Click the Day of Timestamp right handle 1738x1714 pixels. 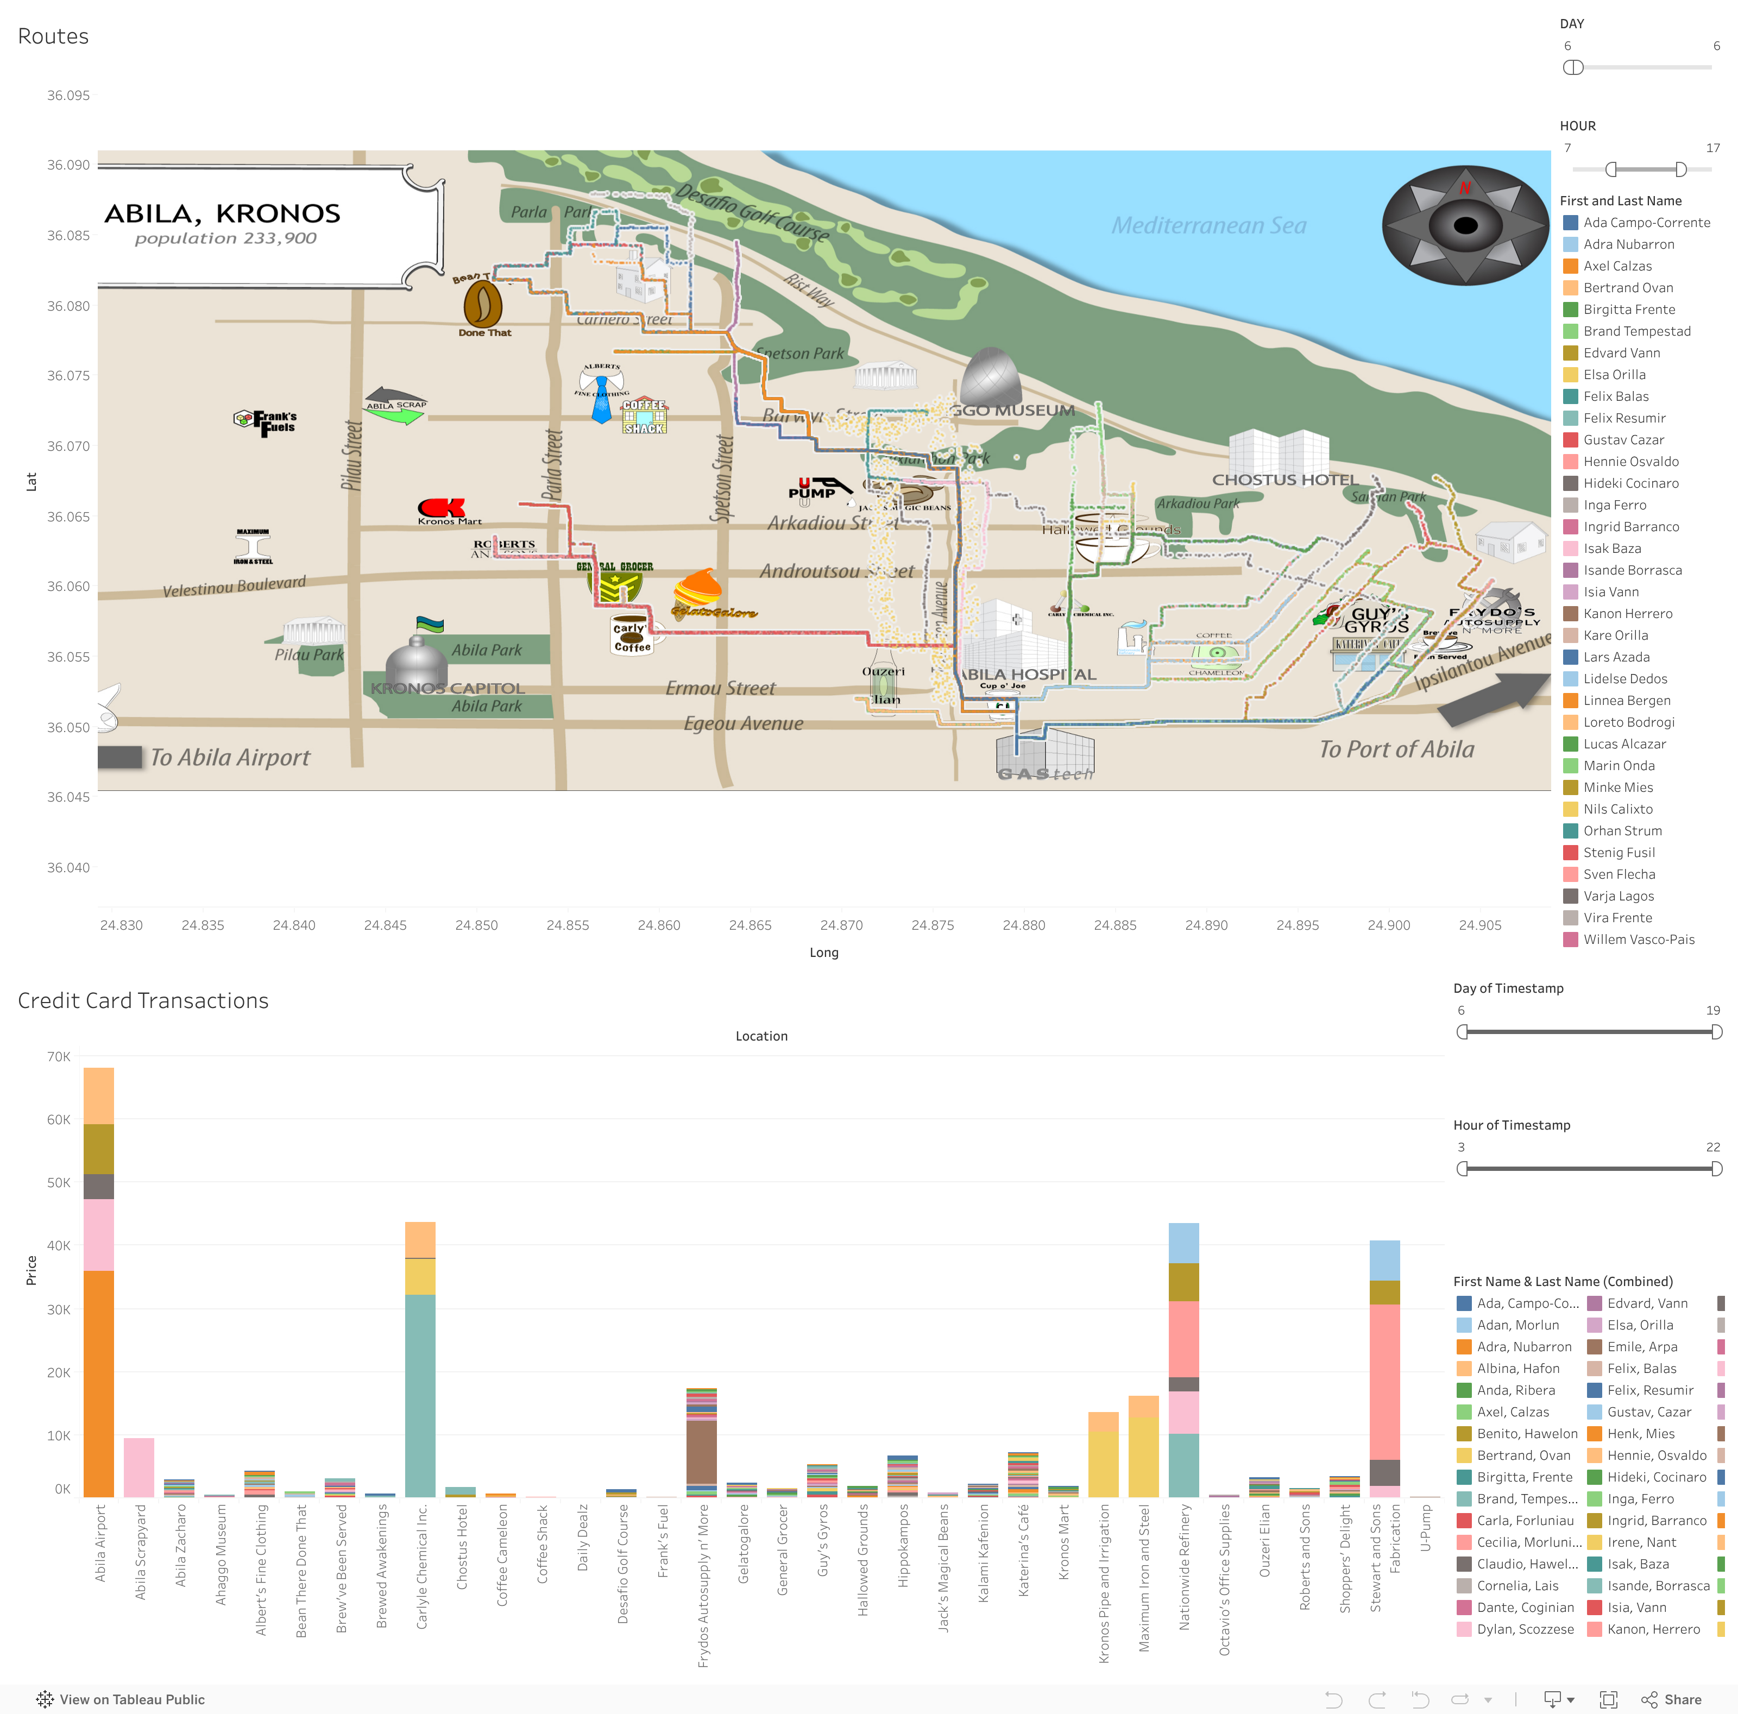(1716, 1032)
